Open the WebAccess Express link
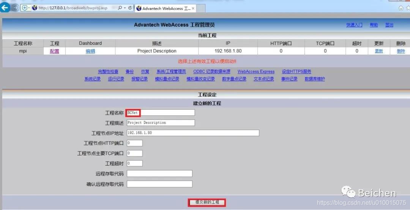410x210 pixels. (256, 71)
